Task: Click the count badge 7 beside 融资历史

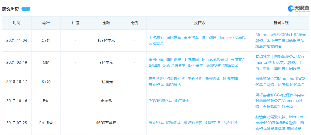Action: point(26,9)
